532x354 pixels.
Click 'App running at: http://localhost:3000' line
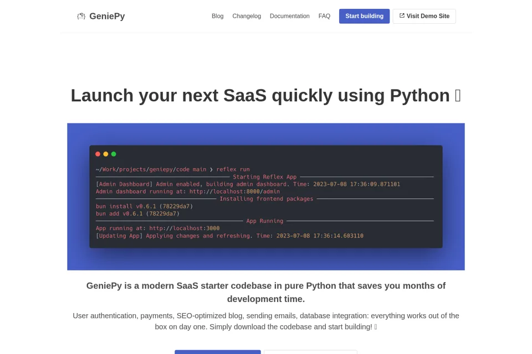[157, 228]
